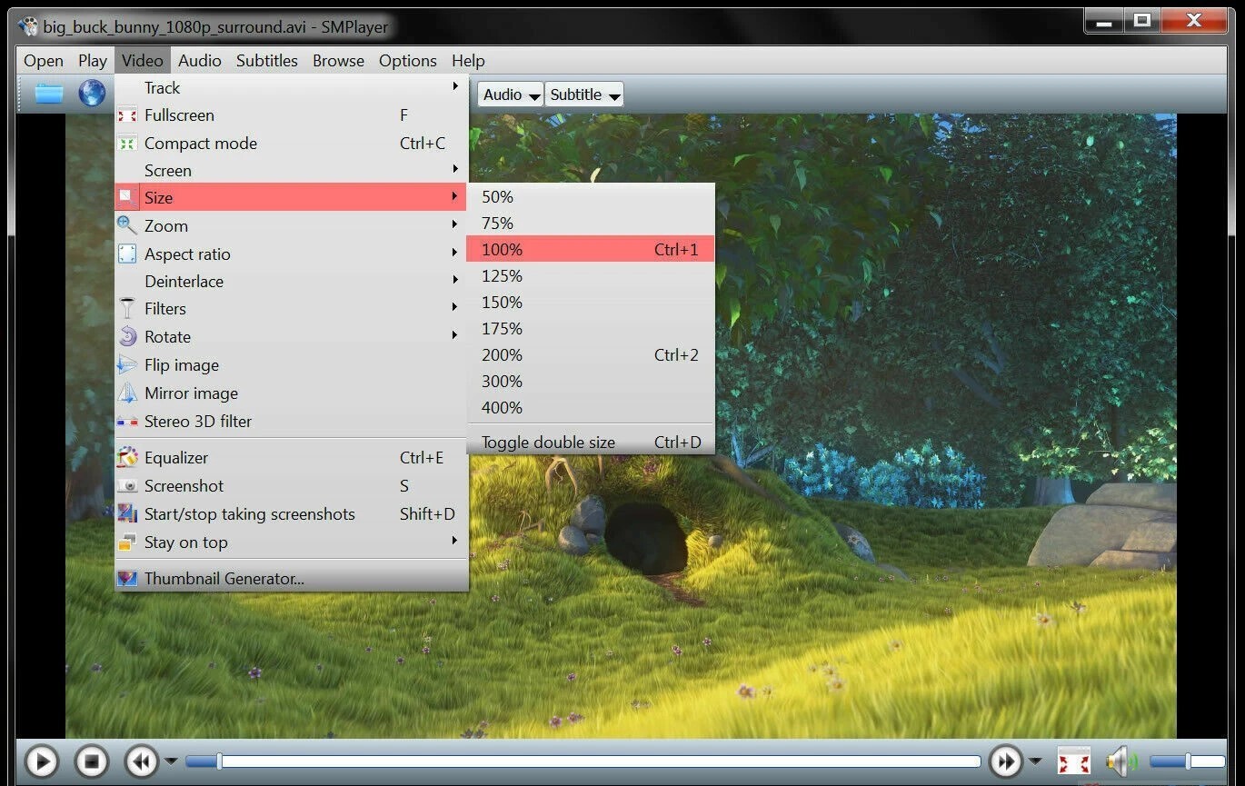Click Toggle double size

(591, 443)
